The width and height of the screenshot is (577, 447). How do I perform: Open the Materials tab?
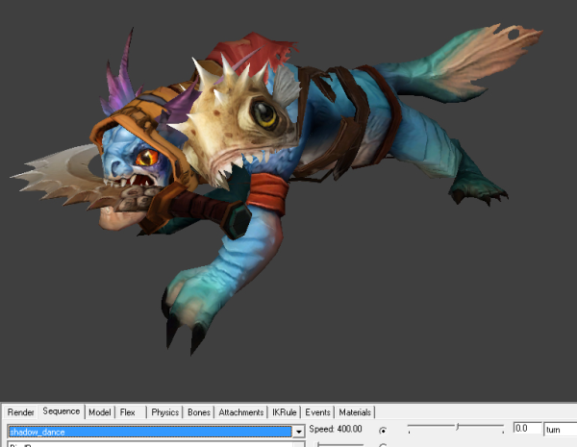point(355,412)
